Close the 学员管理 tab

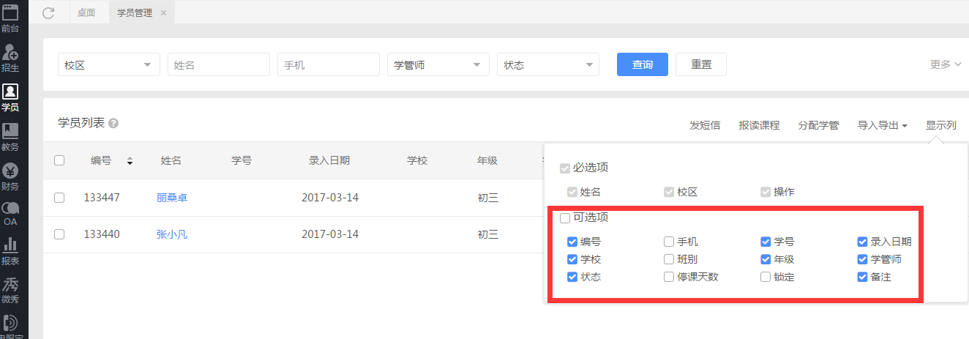[x=162, y=13]
